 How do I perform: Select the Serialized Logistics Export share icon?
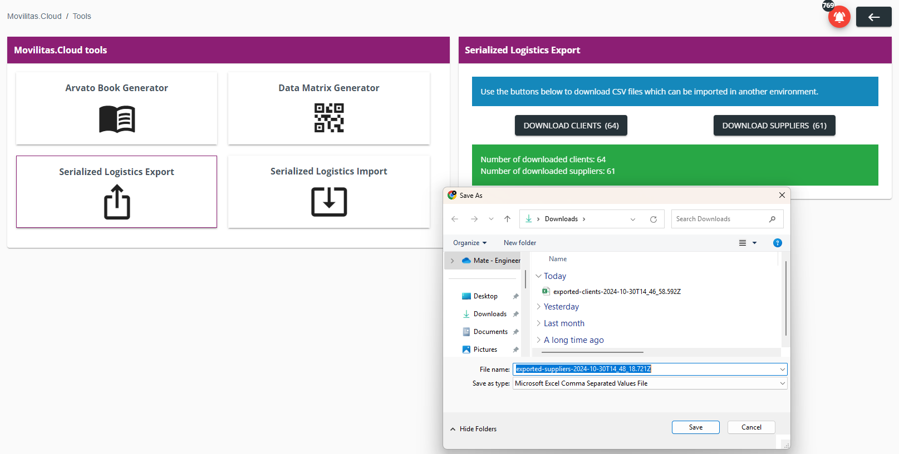117,202
